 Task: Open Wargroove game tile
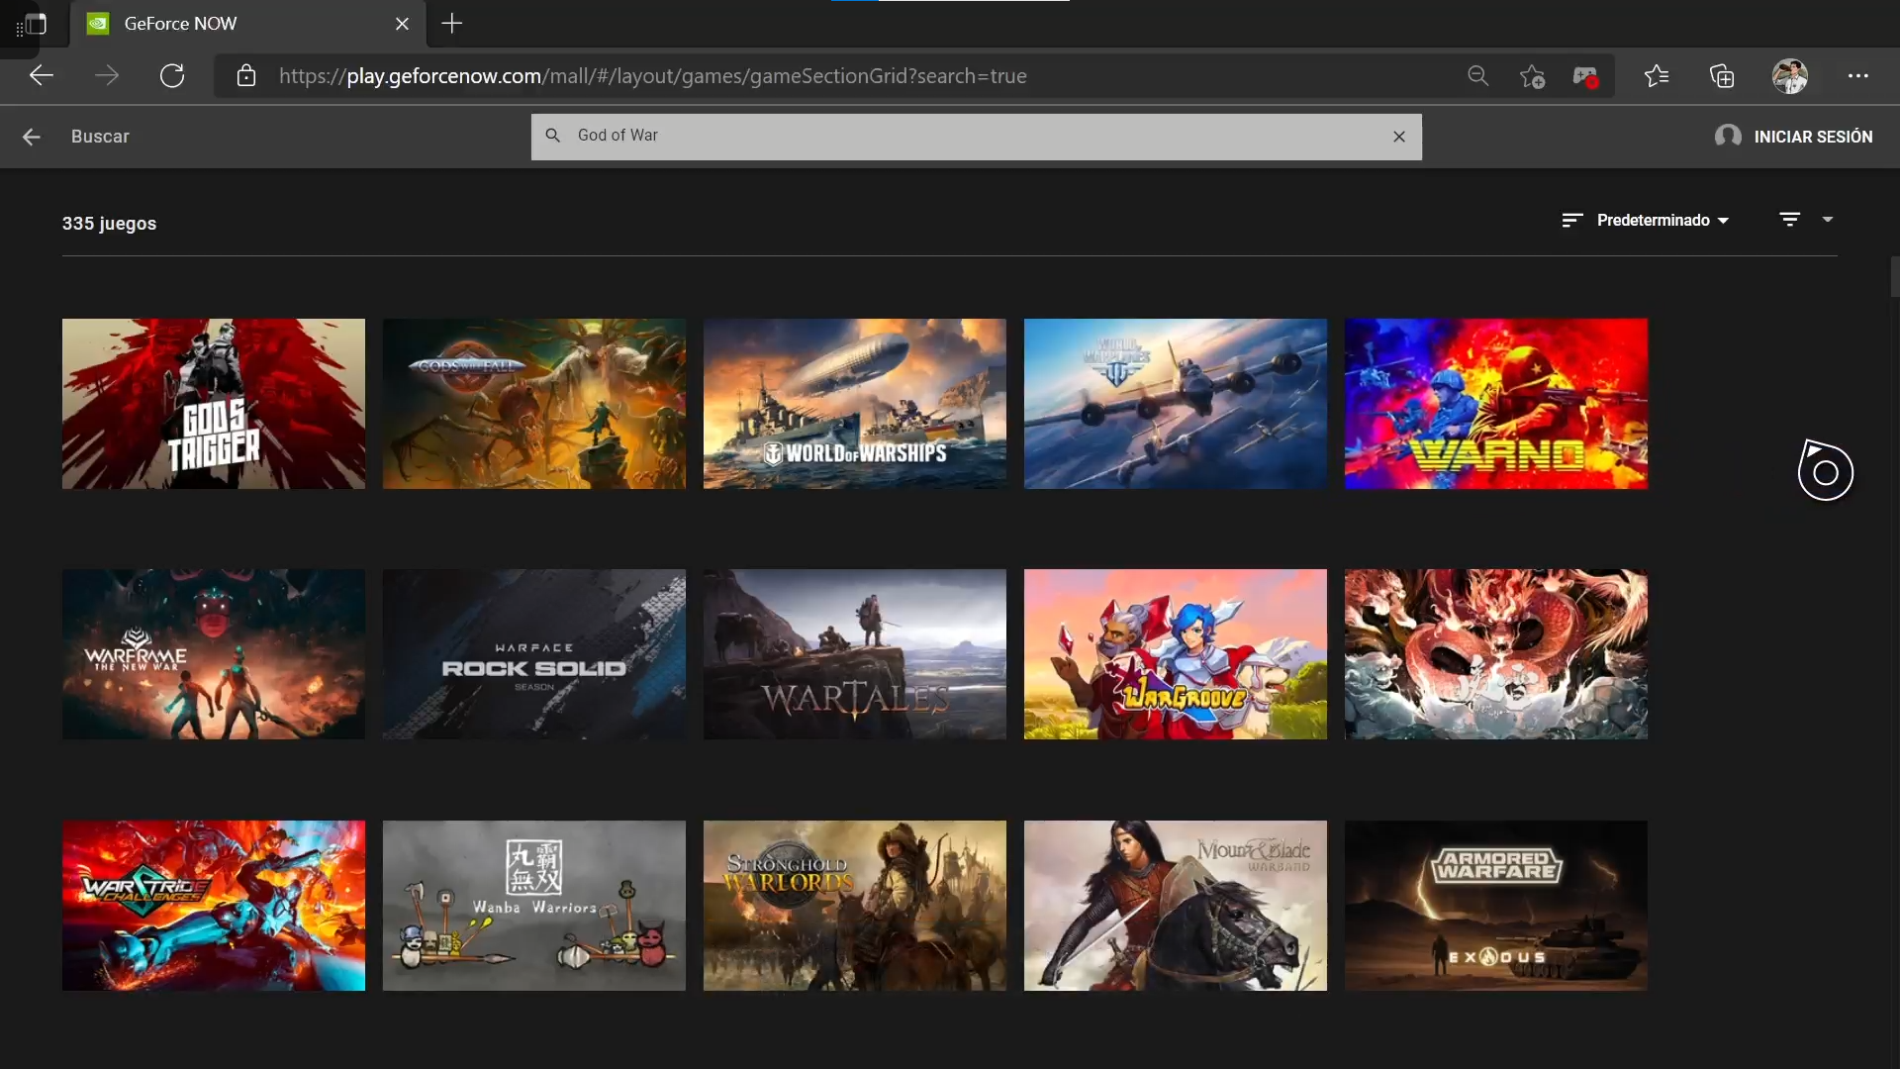point(1176,654)
